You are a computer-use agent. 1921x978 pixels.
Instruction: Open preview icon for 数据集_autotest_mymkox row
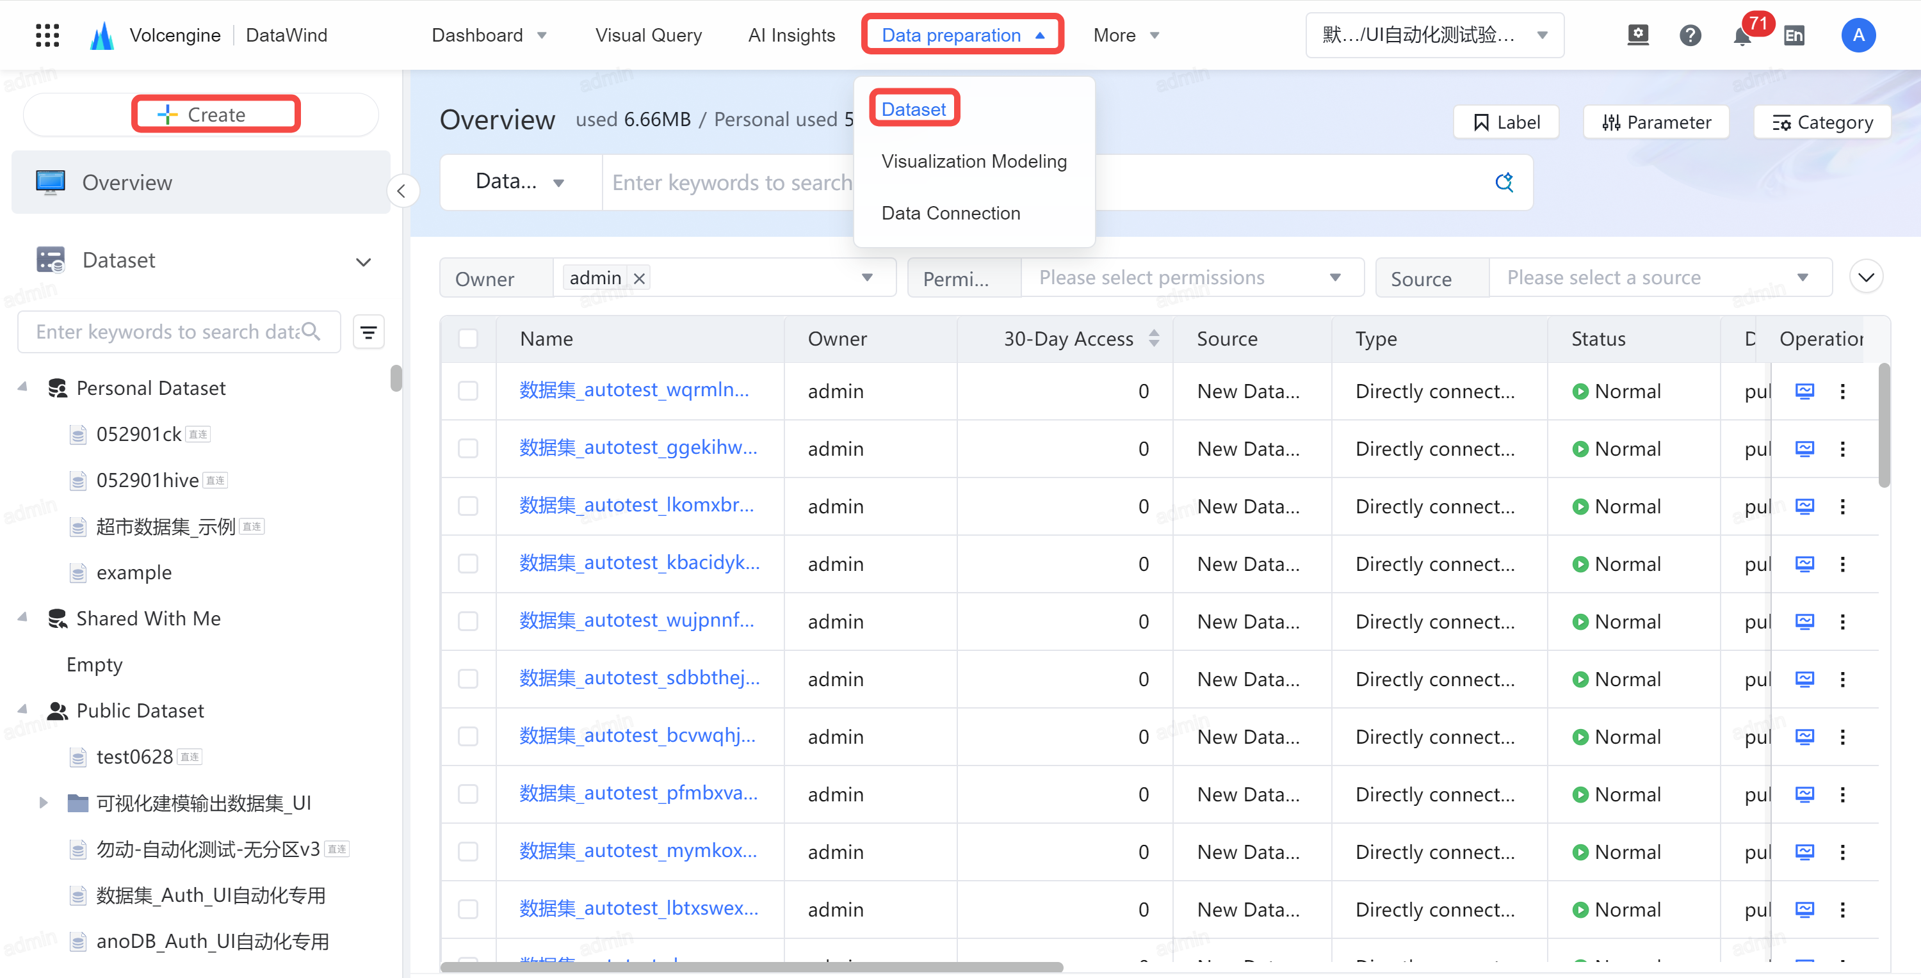(x=1804, y=851)
